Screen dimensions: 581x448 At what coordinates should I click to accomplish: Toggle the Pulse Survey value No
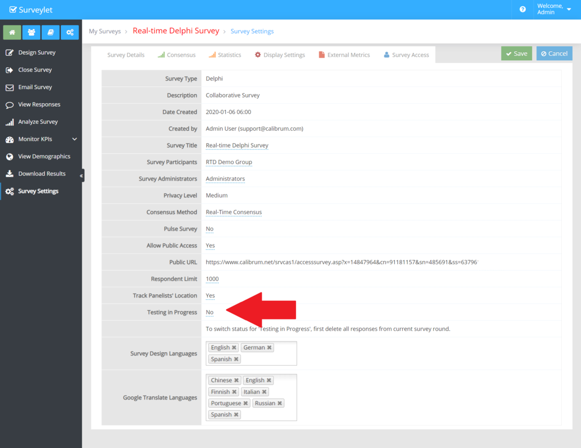coord(209,229)
